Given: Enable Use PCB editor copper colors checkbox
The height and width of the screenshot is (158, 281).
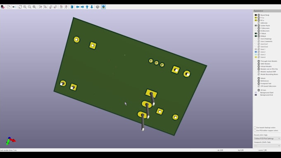Looking at the screenshot, I should pyautogui.click(x=255, y=130).
